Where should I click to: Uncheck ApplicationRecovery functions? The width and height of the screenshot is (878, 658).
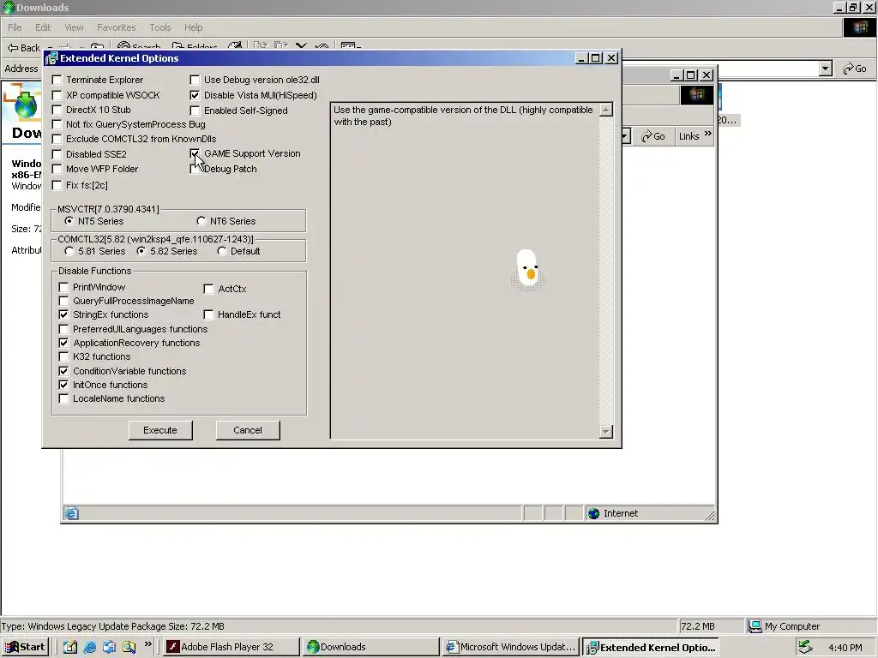(63, 343)
